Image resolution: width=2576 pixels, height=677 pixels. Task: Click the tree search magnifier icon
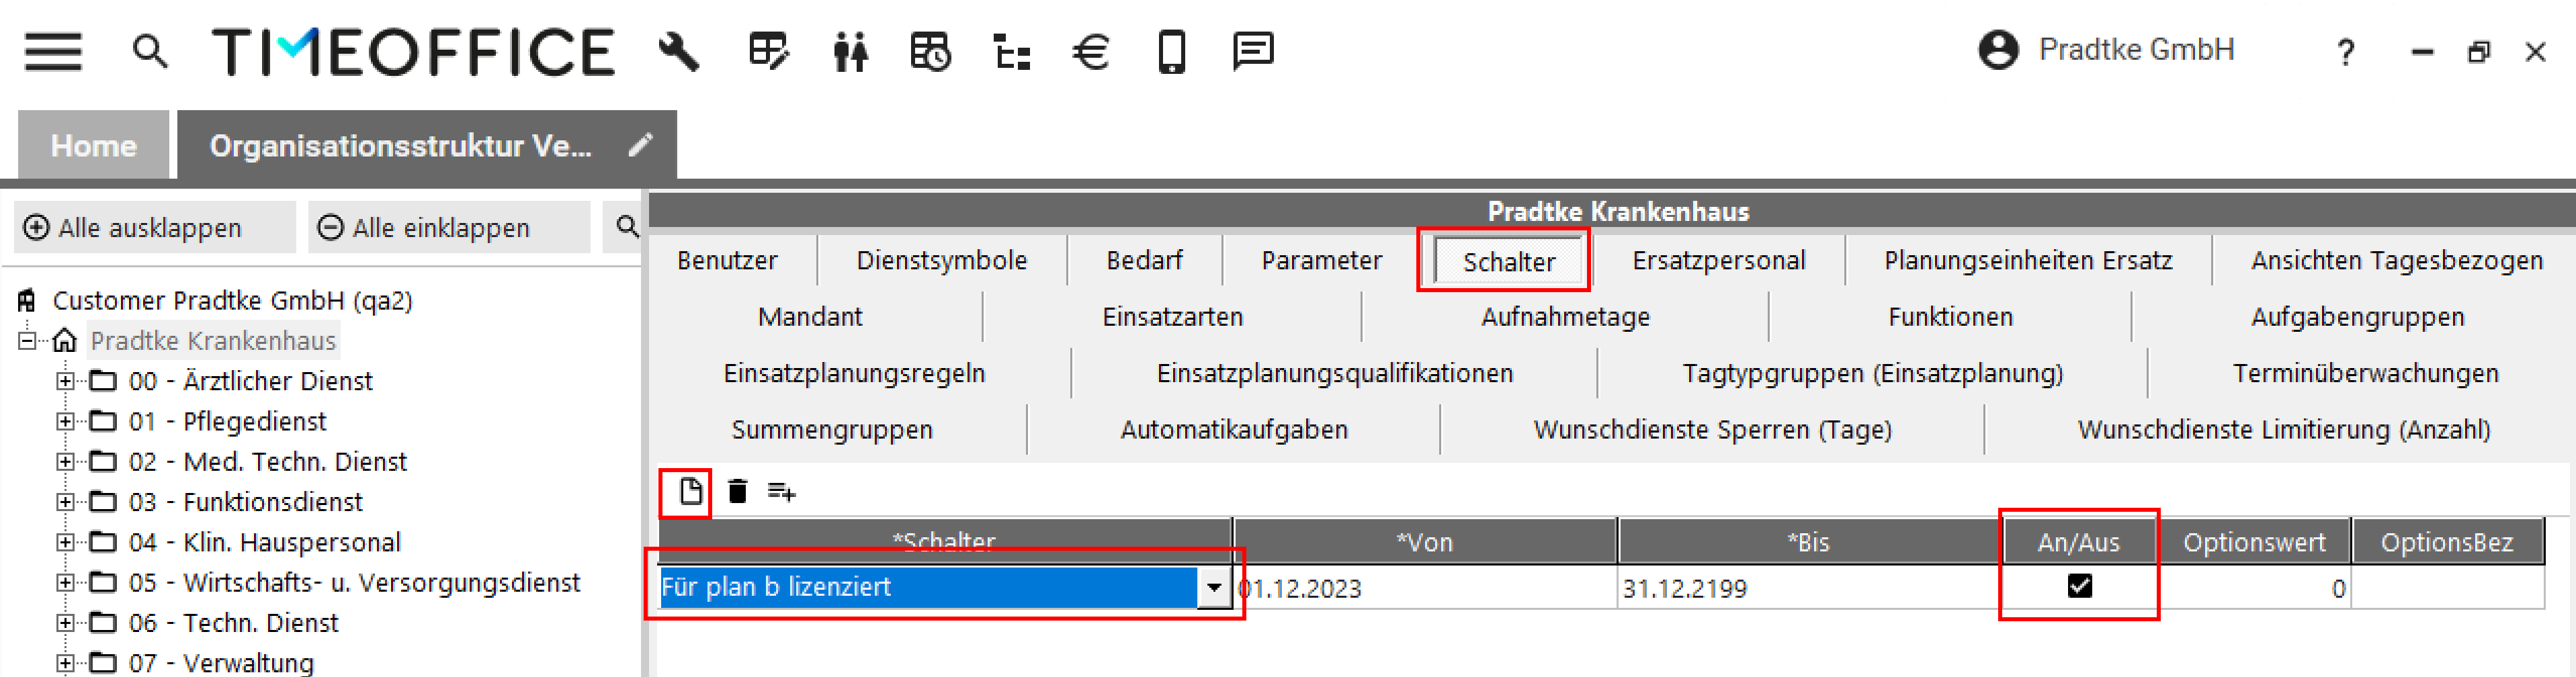point(627,227)
